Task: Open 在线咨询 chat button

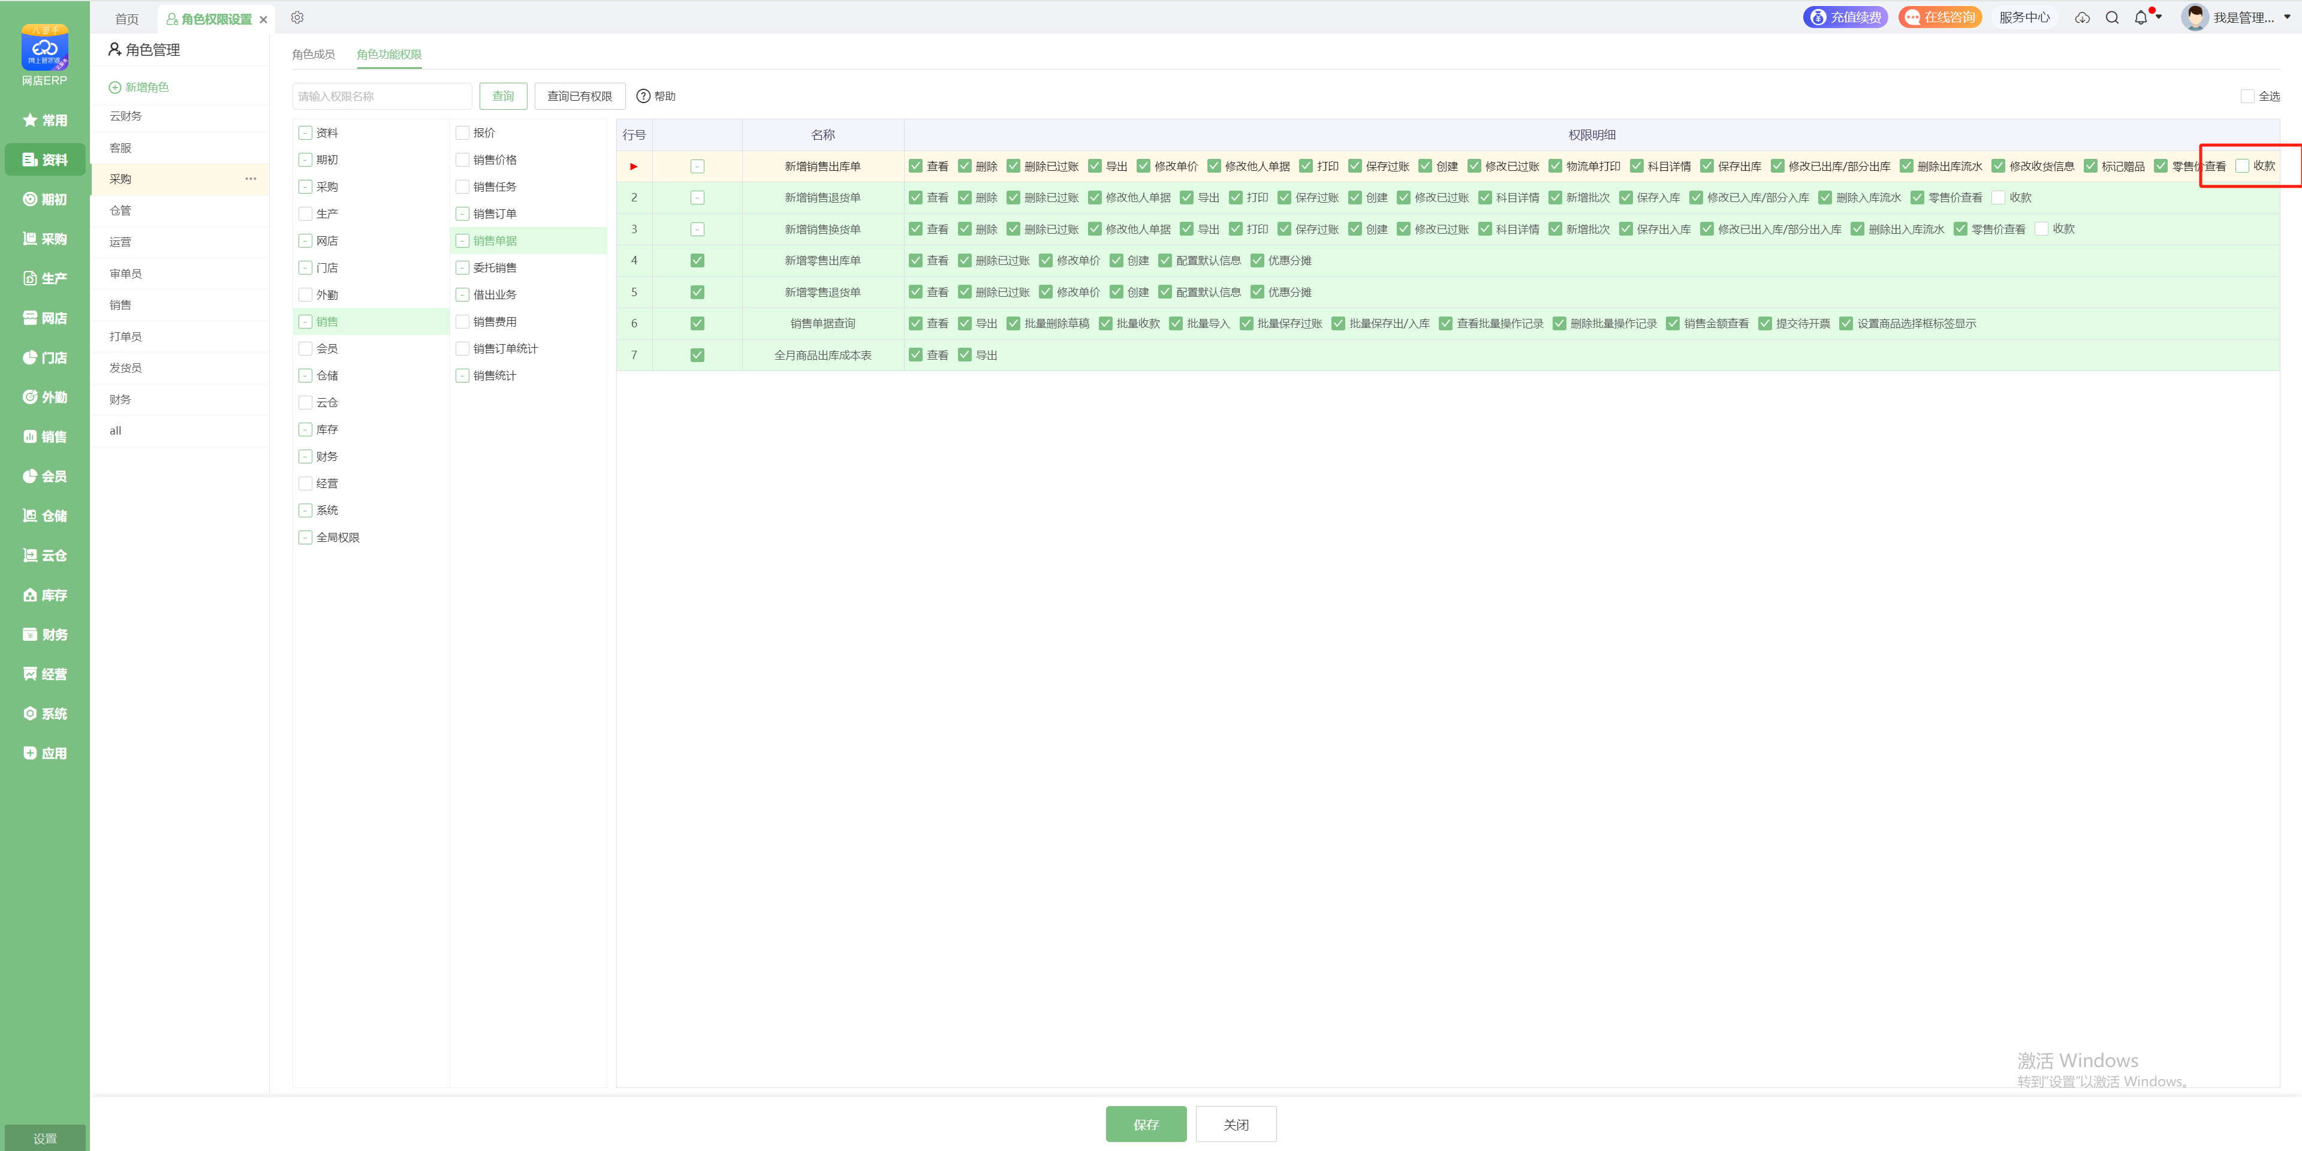Action: pyautogui.click(x=1940, y=17)
